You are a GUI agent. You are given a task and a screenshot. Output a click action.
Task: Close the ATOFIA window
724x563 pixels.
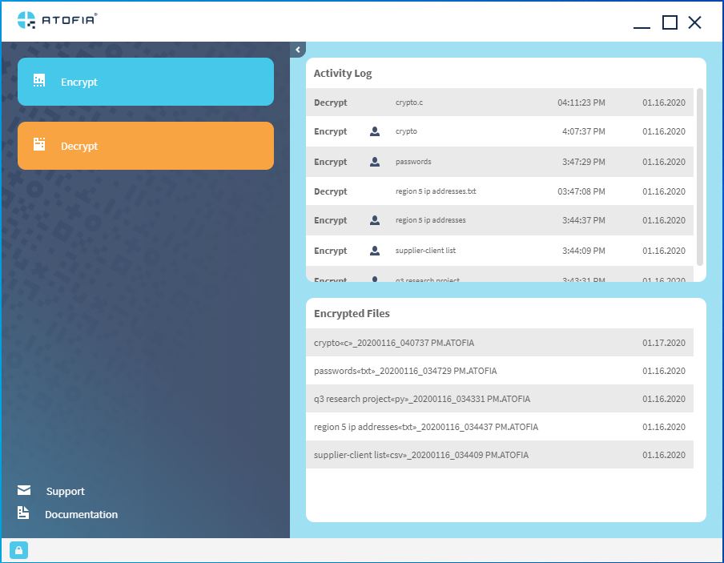(694, 22)
